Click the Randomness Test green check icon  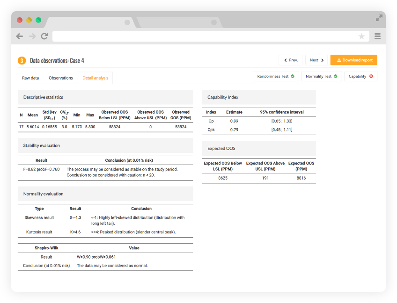click(293, 76)
